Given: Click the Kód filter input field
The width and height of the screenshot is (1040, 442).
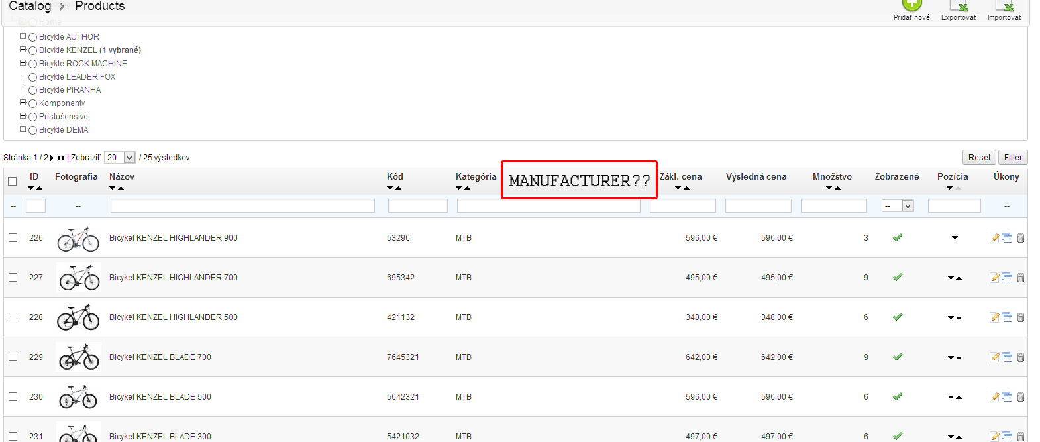Looking at the screenshot, I should click(418, 206).
